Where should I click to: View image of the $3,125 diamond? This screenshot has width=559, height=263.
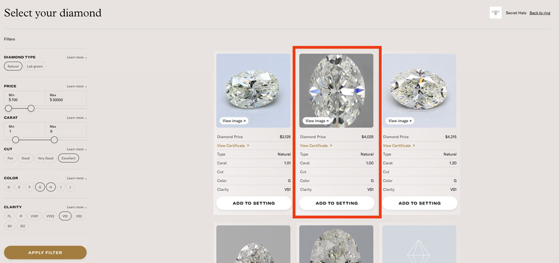click(234, 121)
